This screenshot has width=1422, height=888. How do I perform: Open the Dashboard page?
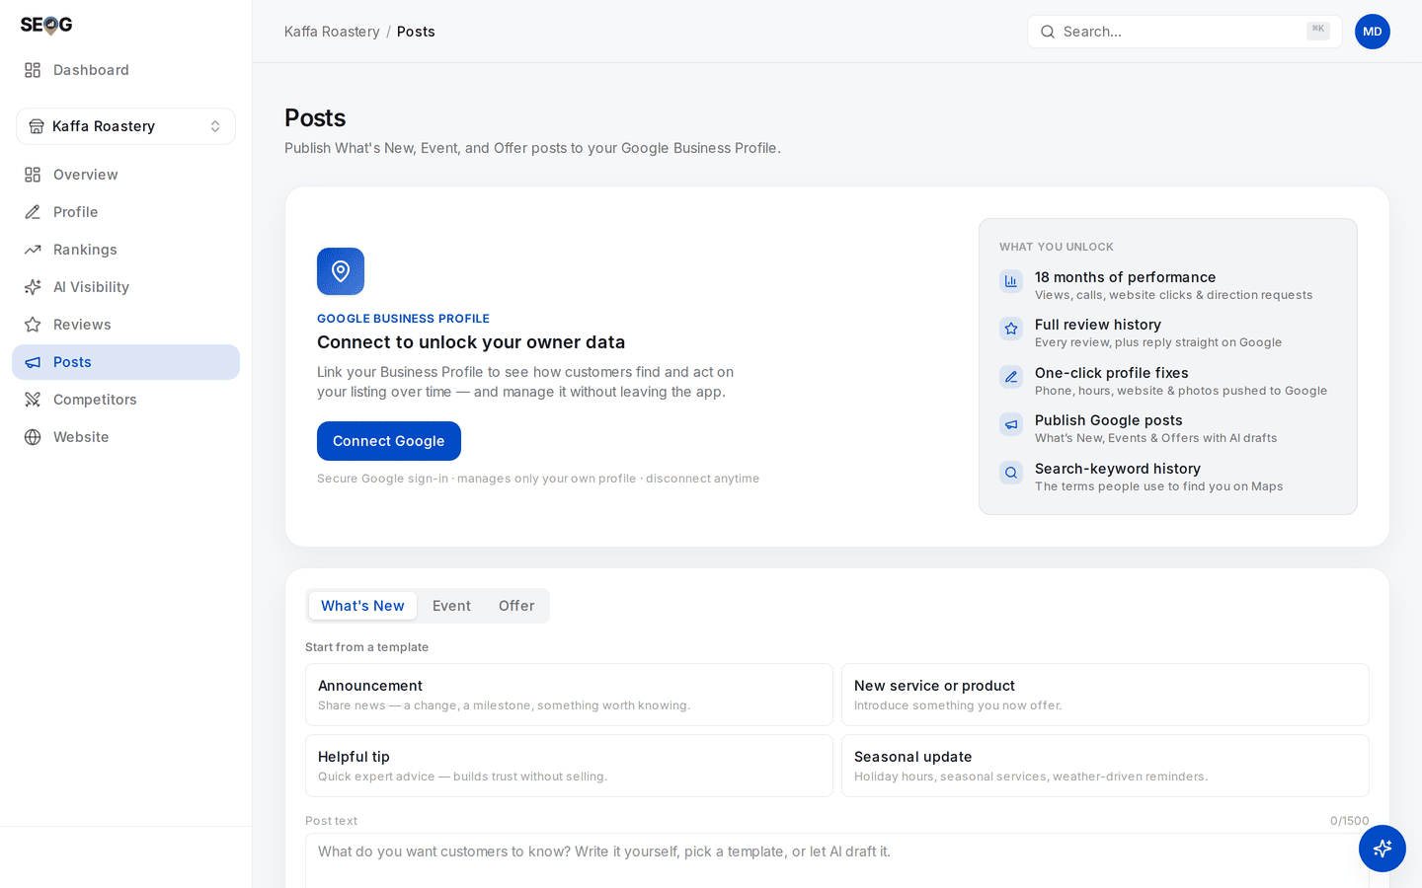click(125, 70)
